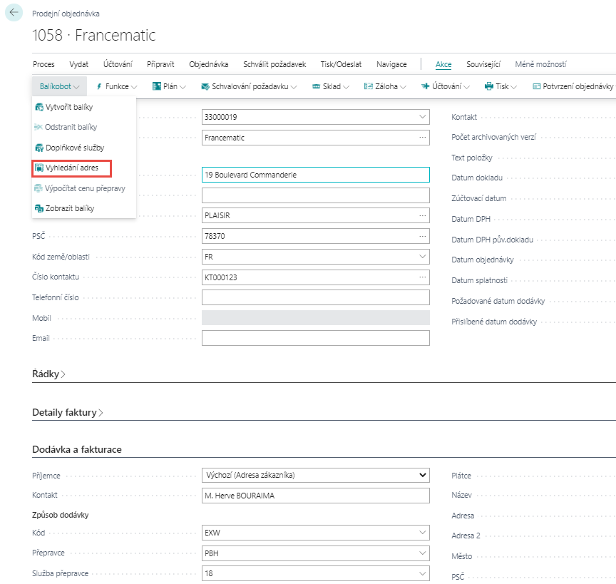Click the Funkce lightning icon

pos(99,86)
